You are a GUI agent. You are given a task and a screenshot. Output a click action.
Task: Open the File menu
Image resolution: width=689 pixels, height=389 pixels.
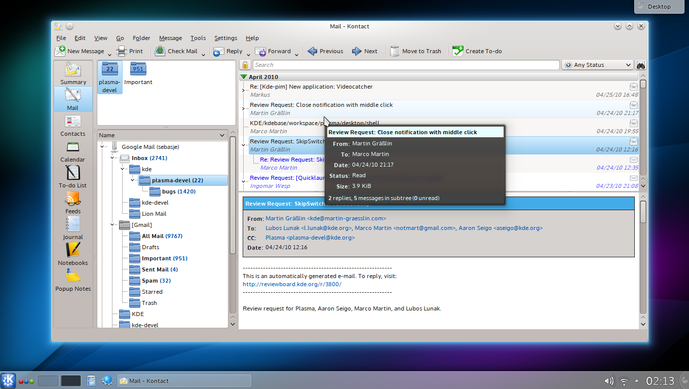pyautogui.click(x=61, y=38)
